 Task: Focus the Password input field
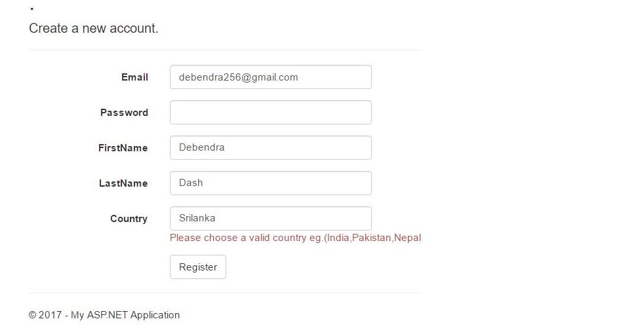270,113
